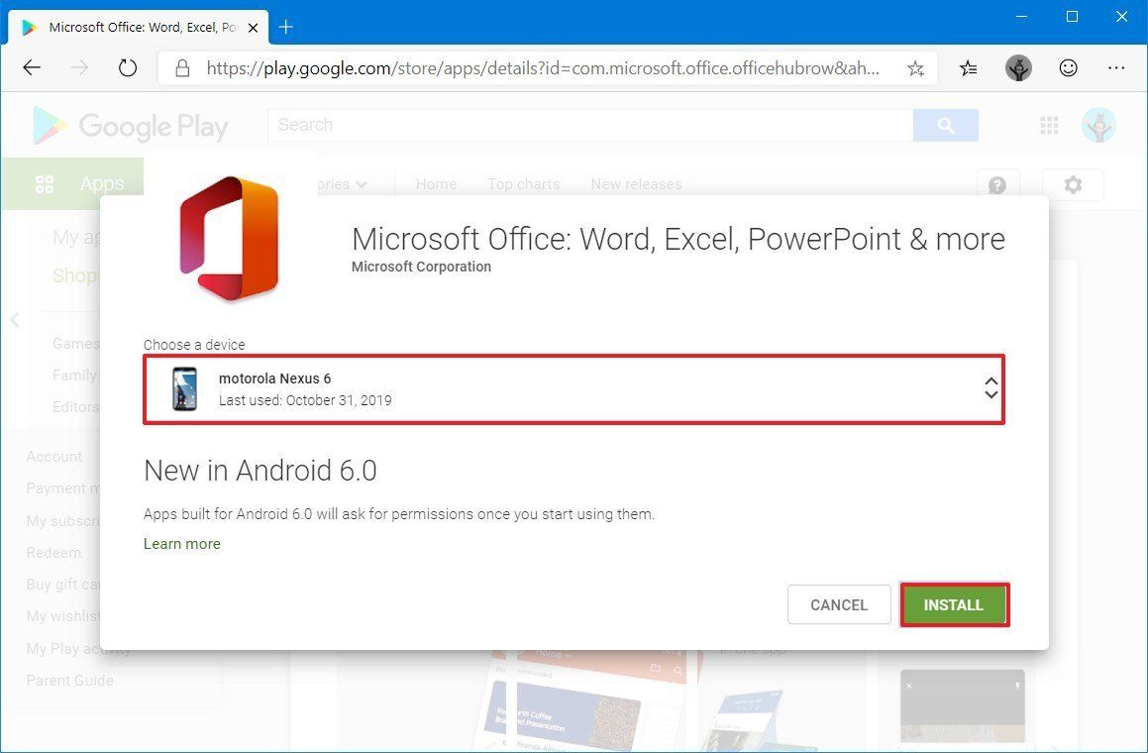Screen dimensions: 1148x753
Task: Open the browser profile icon
Action: click(x=1018, y=68)
